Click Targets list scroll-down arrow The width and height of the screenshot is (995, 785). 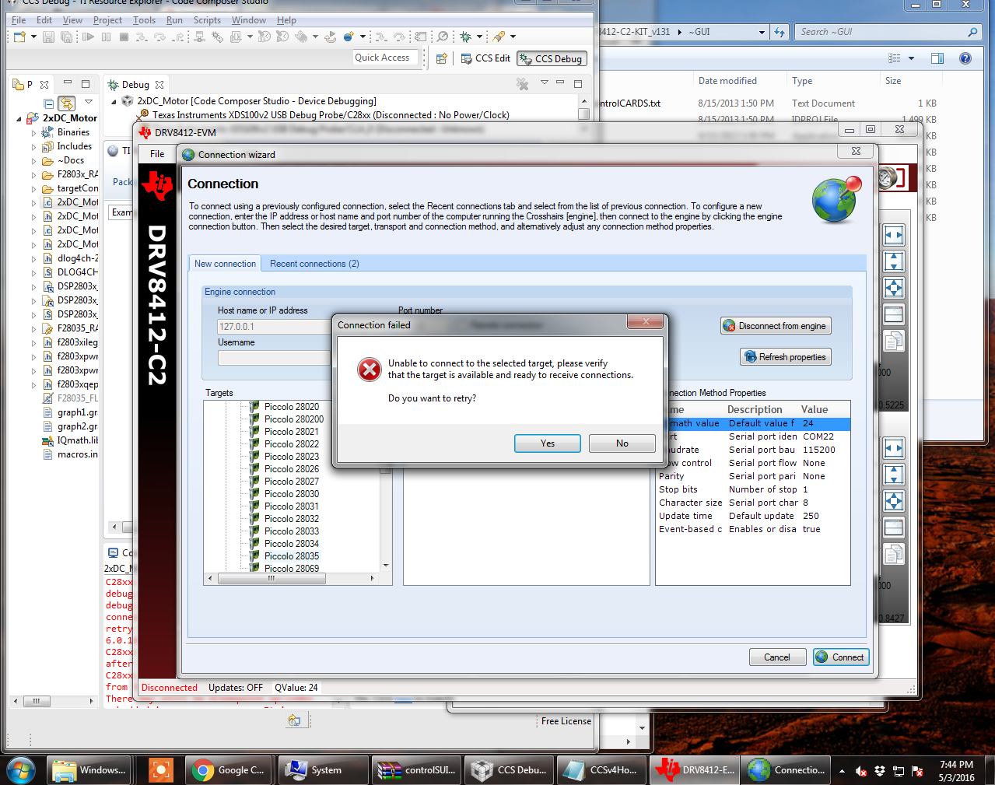point(386,566)
